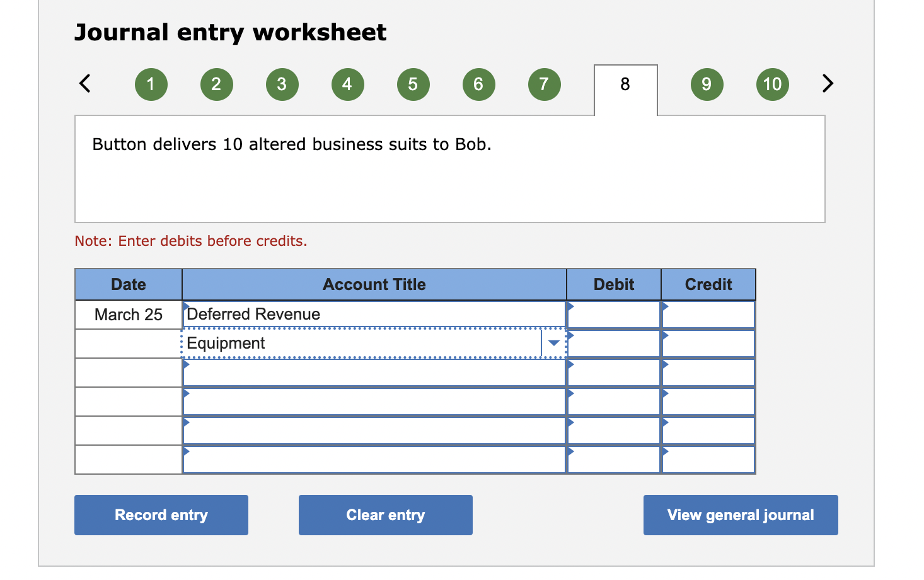Go to transaction 10

tap(772, 84)
